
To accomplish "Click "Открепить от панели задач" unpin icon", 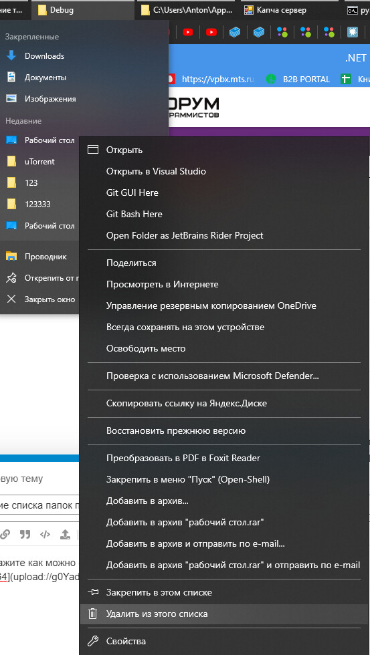I will tap(11, 278).
